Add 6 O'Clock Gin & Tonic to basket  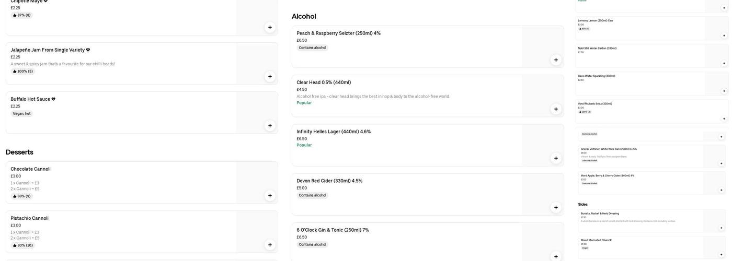point(556,257)
